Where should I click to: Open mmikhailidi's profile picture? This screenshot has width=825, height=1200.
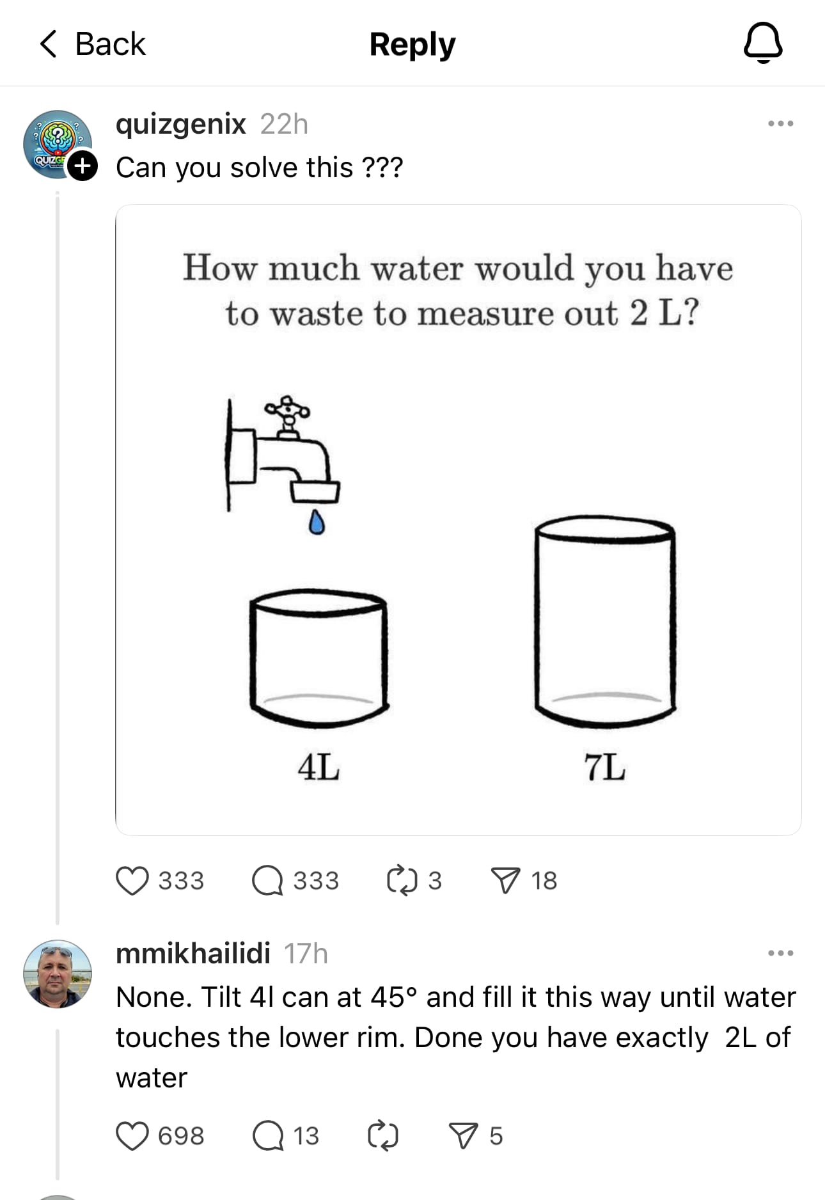click(58, 974)
